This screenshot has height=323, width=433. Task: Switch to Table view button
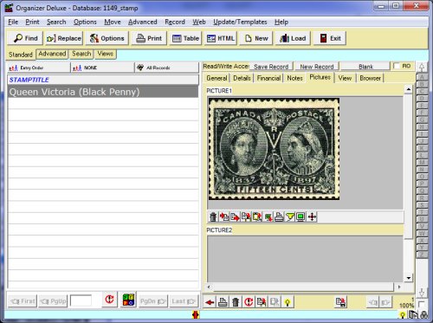(185, 38)
